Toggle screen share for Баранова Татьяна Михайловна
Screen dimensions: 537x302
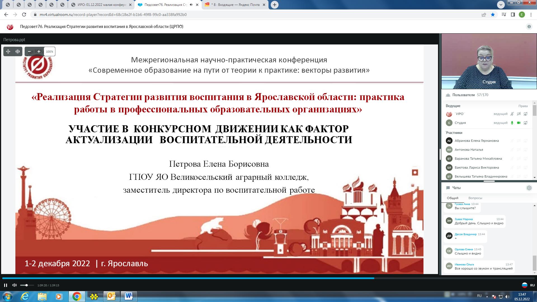[x=526, y=159]
